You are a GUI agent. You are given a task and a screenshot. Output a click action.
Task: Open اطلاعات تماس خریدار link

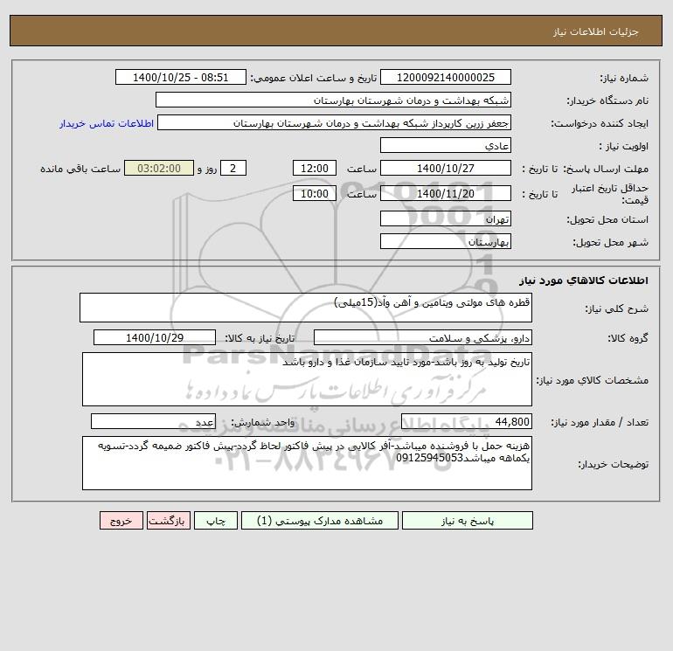coord(107,123)
